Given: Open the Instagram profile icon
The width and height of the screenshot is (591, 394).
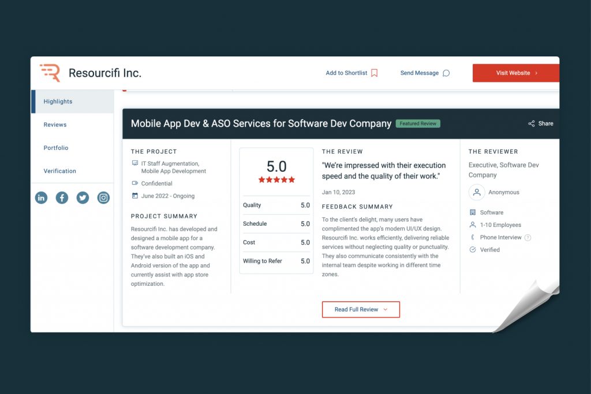Looking at the screenshot, I should (103, 198).
